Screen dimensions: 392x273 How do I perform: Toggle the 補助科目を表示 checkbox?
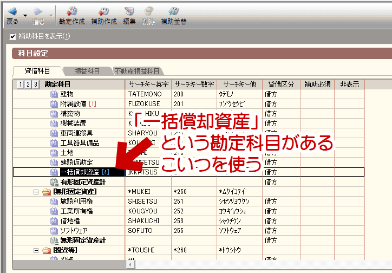(x=13, y=36)
